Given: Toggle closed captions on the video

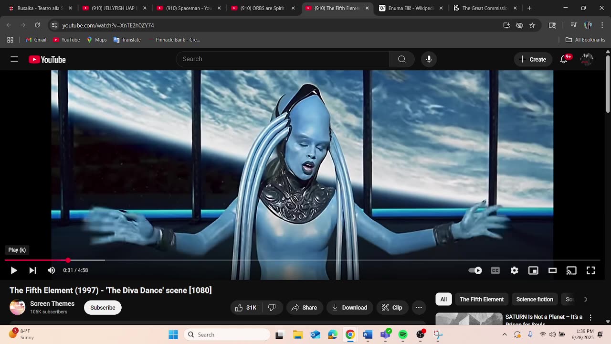Looking at the screenshot, I should (x=495, y=270).
